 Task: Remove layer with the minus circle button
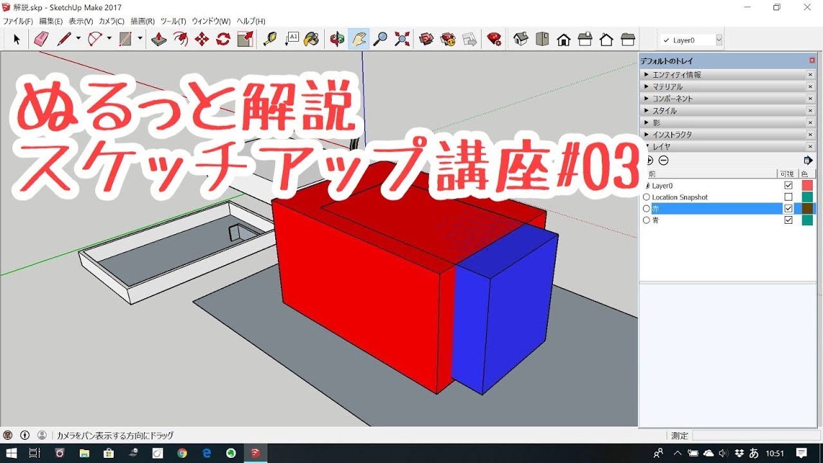point(664,160)
